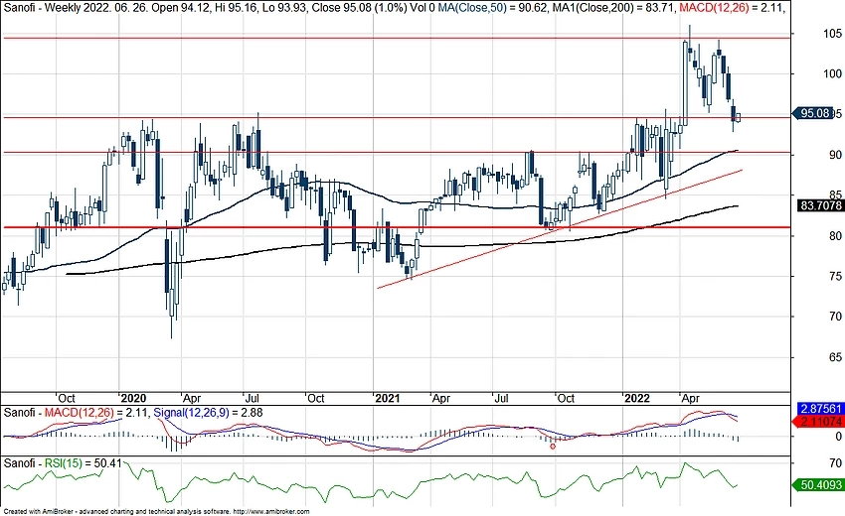Click the red circle marker in MACD panel

point(553,447)
